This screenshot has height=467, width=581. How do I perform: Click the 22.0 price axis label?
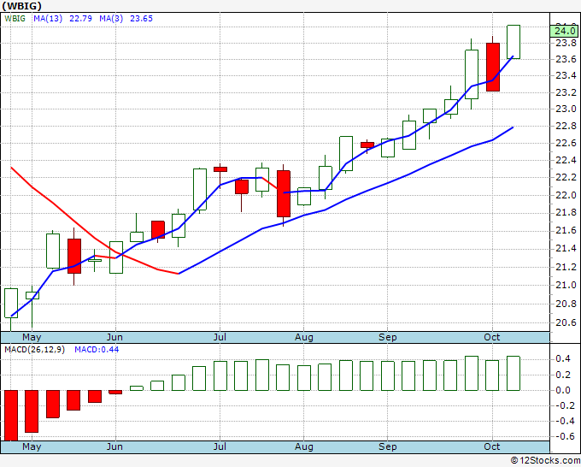[x=566, y=195]
